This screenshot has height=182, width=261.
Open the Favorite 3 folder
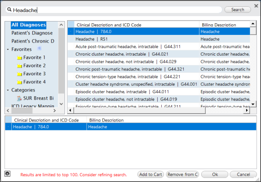(x=19, y=74)
